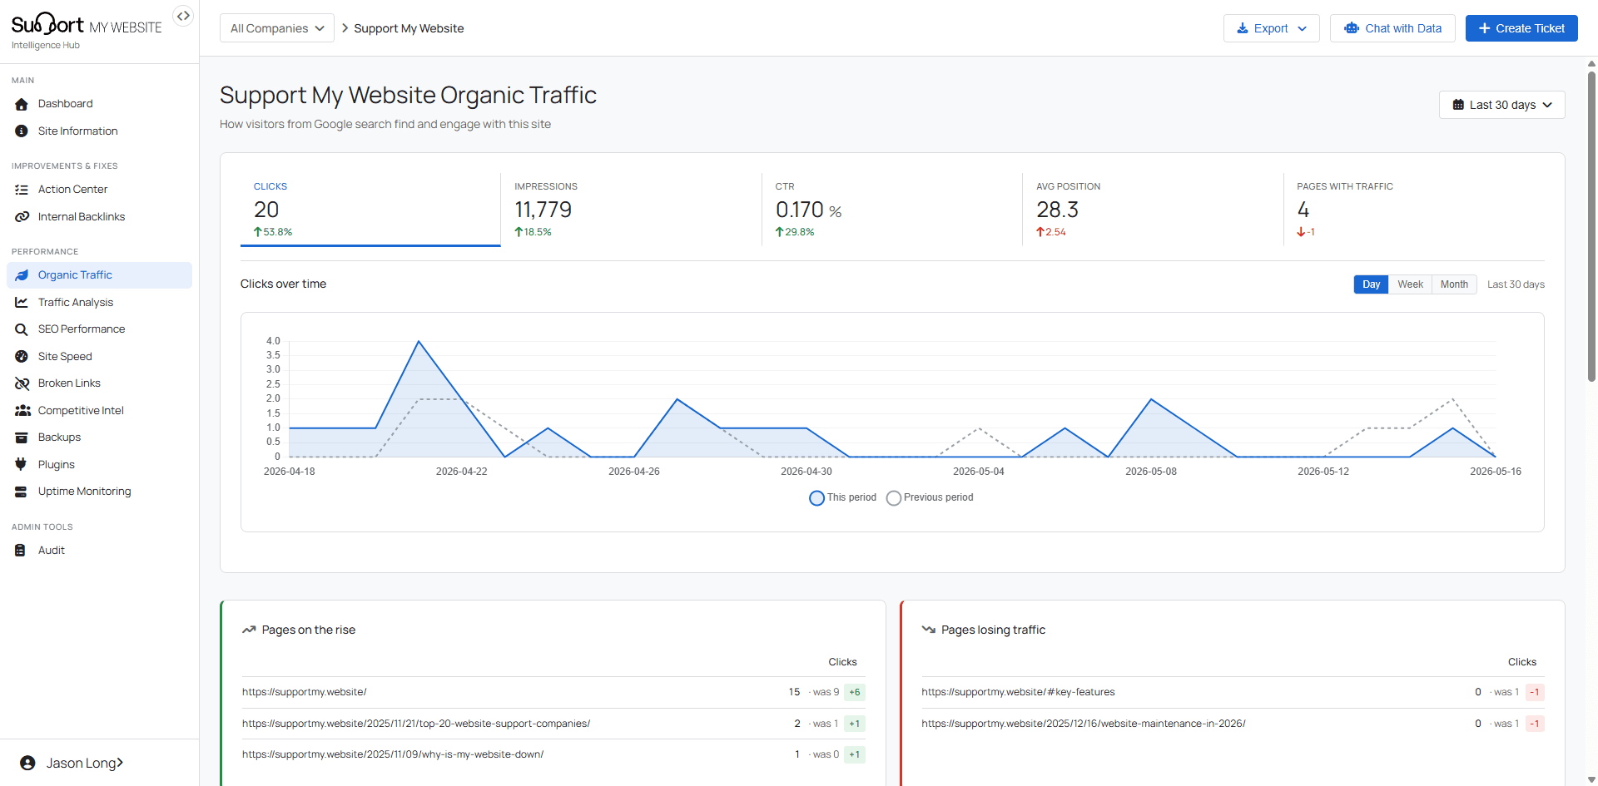Click Support My Website breadcrumb
This screenshot has width=1598, height=786.
(x=409, y=28)
